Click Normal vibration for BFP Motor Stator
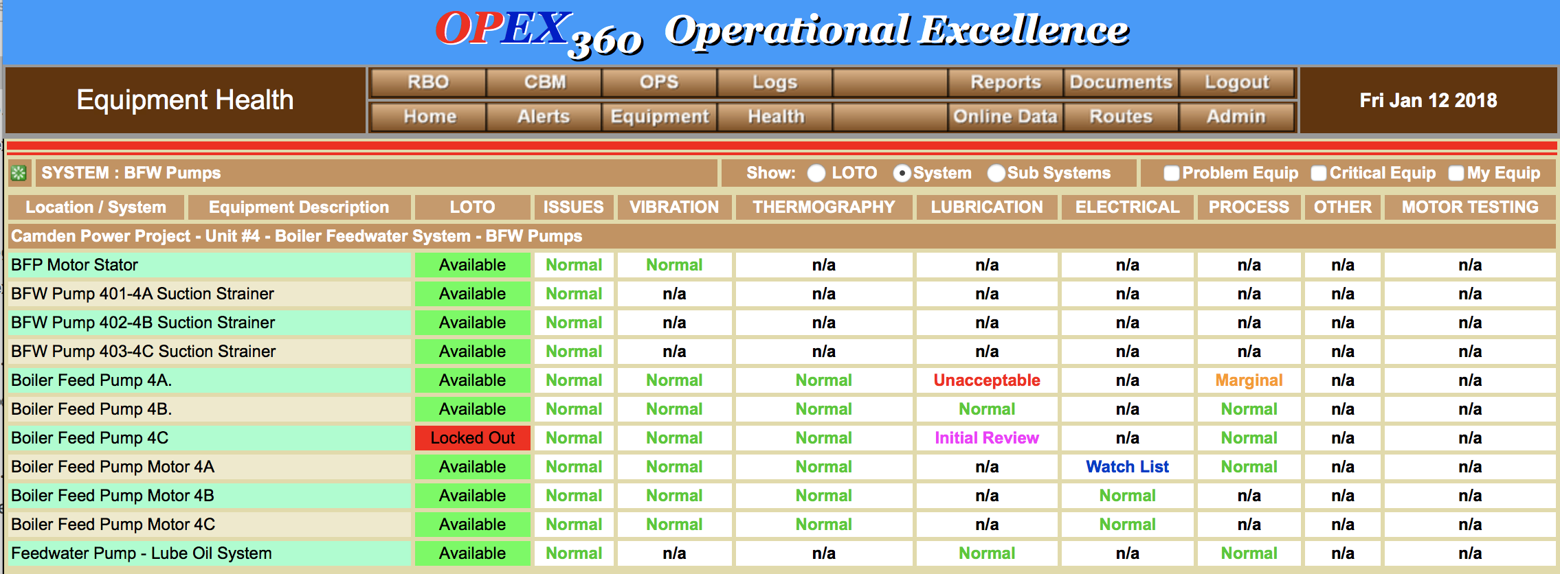 pos(674,265)
